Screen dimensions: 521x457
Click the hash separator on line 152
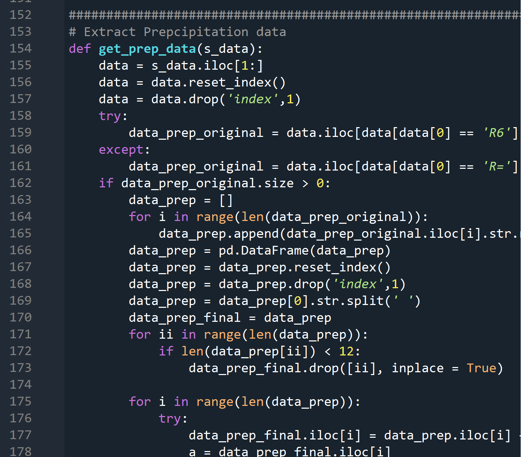[294, 15]
